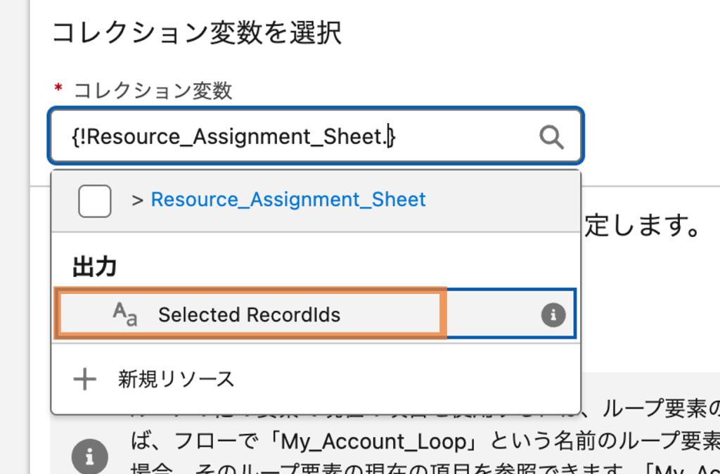The height and width of the screenshot is (474, 720).
Task: Select the Selected RecordIds output option
Action: (x=249, y=315)
